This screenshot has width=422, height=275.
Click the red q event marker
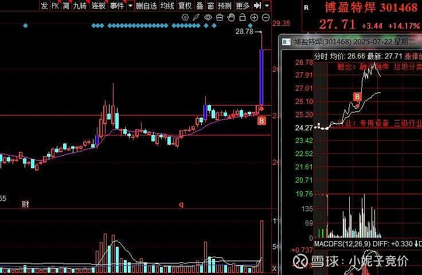pos(181,205)
